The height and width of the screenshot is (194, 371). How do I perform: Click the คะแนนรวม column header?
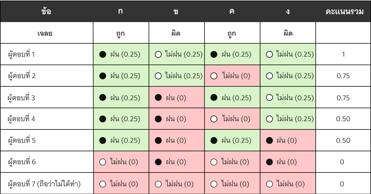(344, 12)
